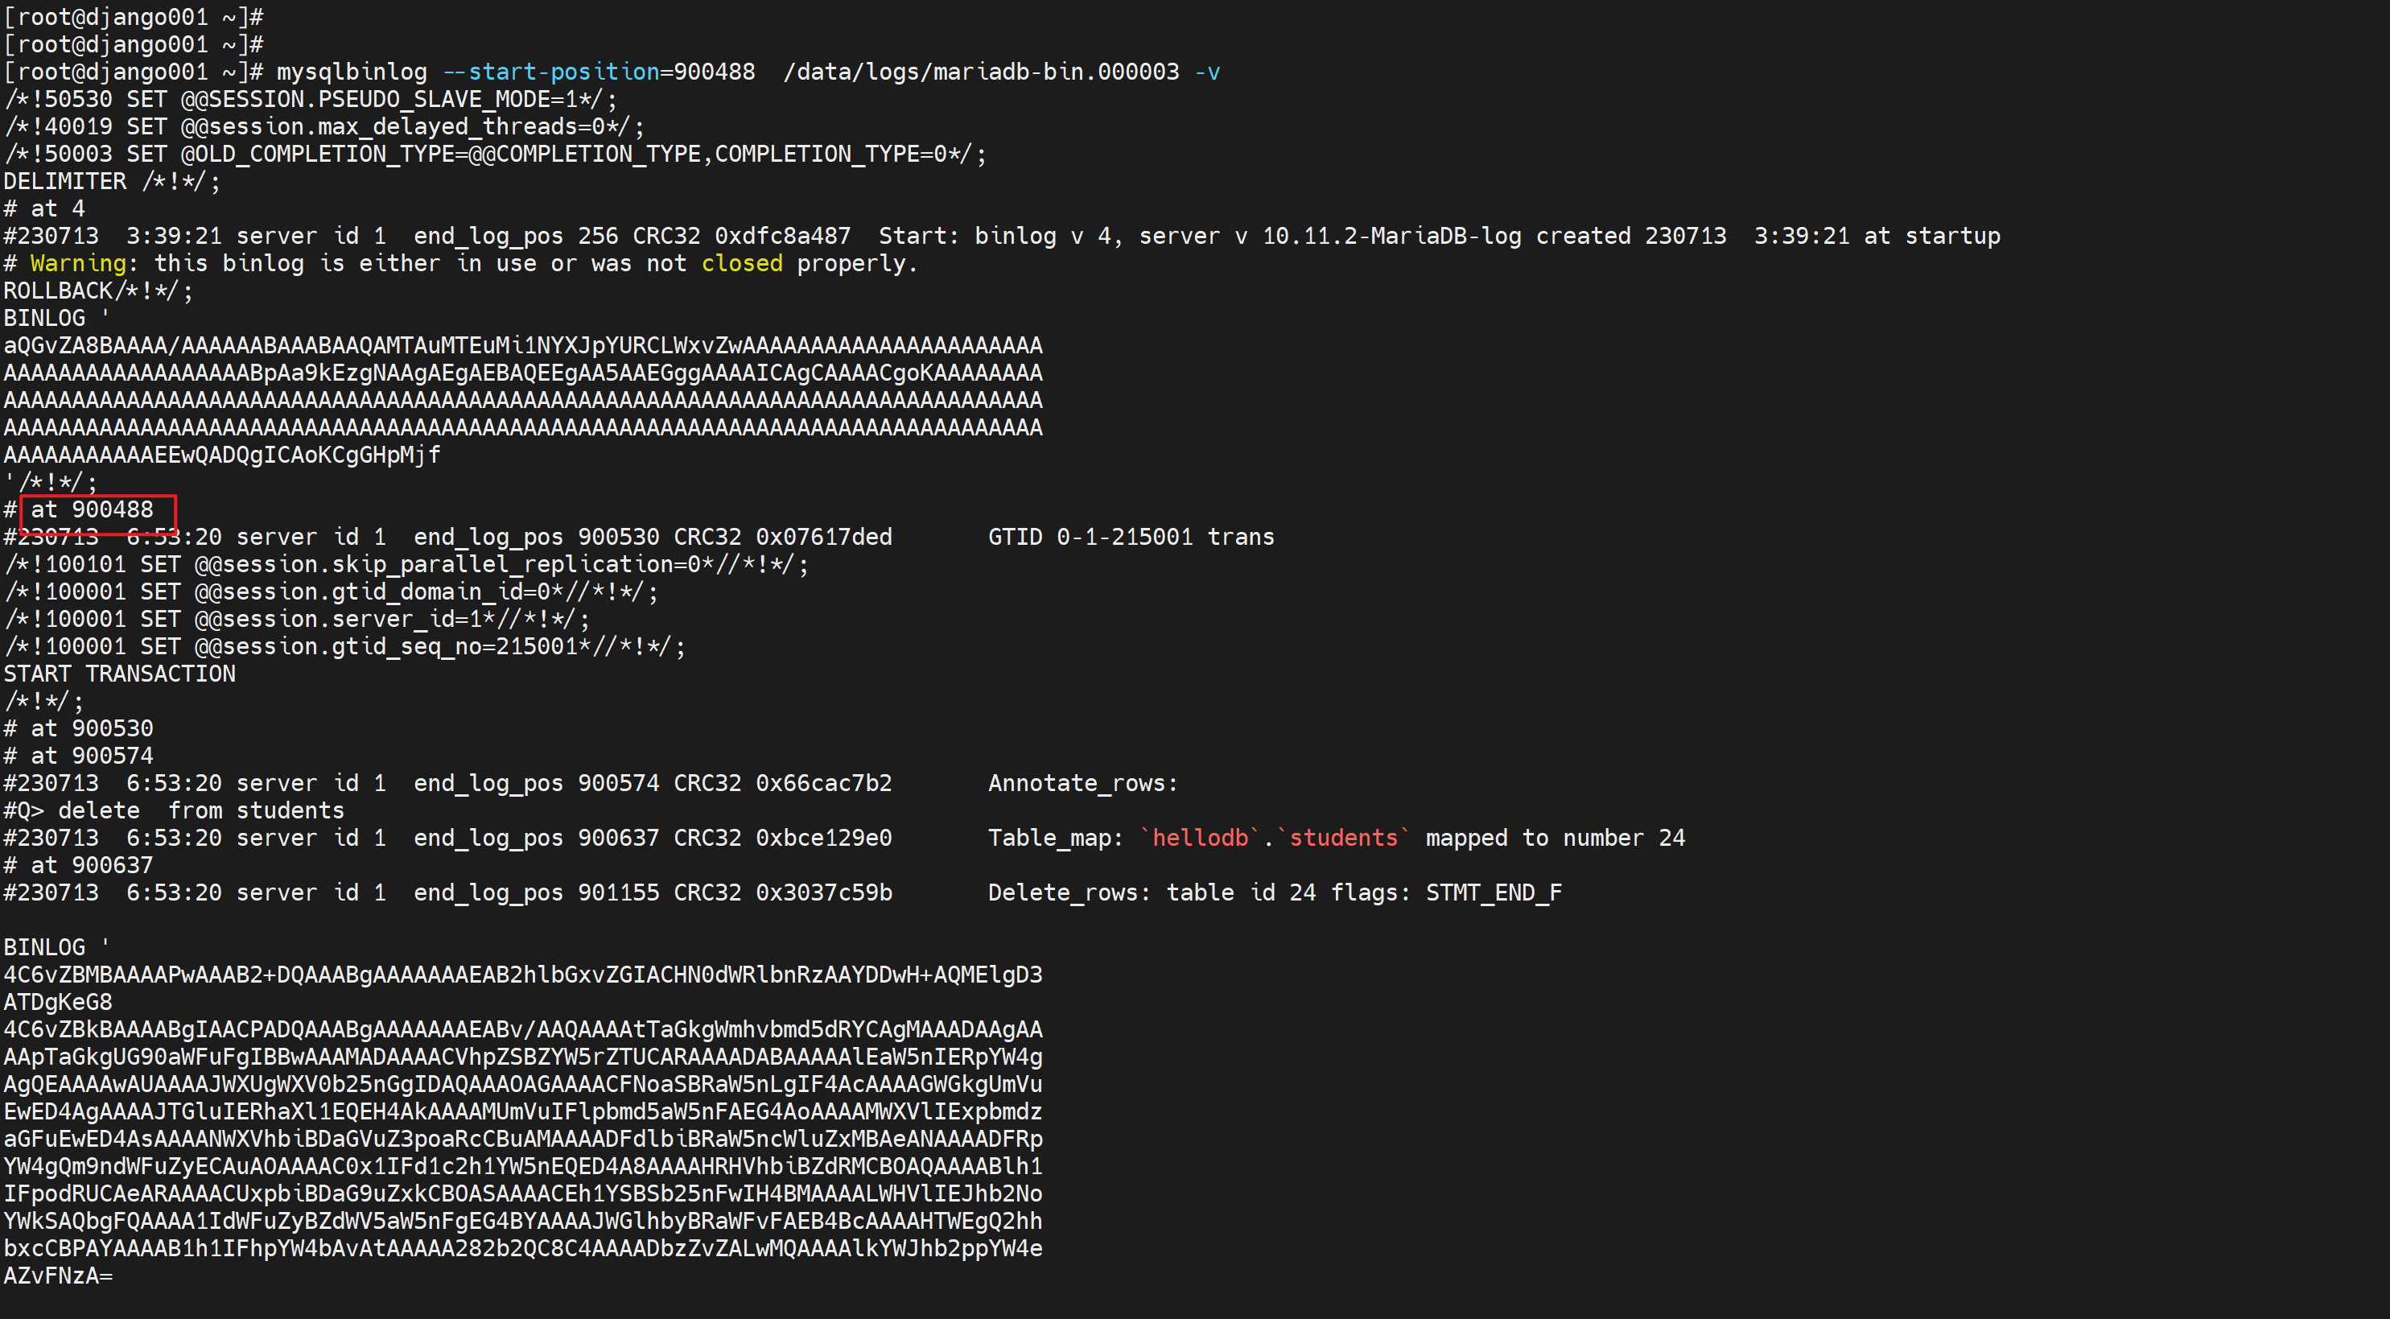Click the mariadb-bin.000003 file path
This screenshot has height=1319, width=2390.
point(981,72)
